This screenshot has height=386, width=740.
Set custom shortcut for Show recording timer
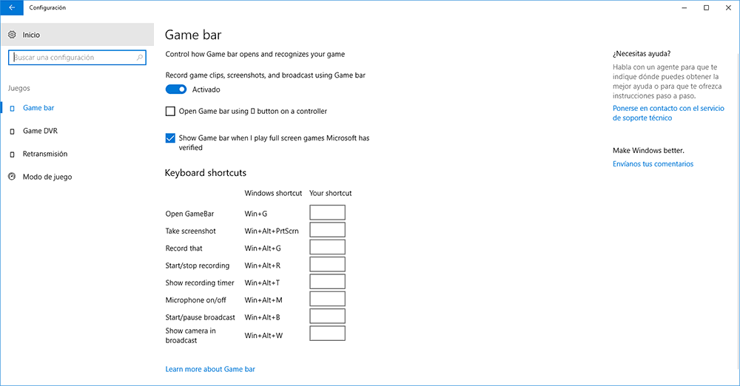click(328, 281)
